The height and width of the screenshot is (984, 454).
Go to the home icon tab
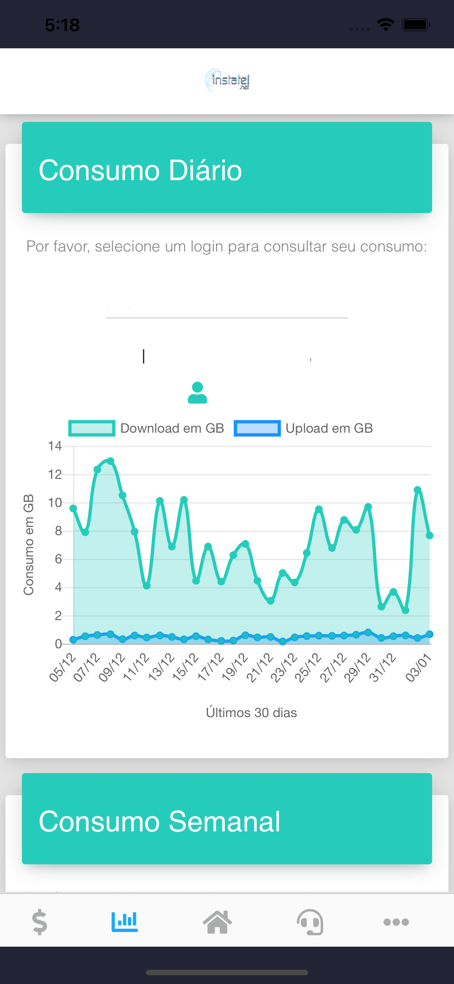(x=217, y=922)
